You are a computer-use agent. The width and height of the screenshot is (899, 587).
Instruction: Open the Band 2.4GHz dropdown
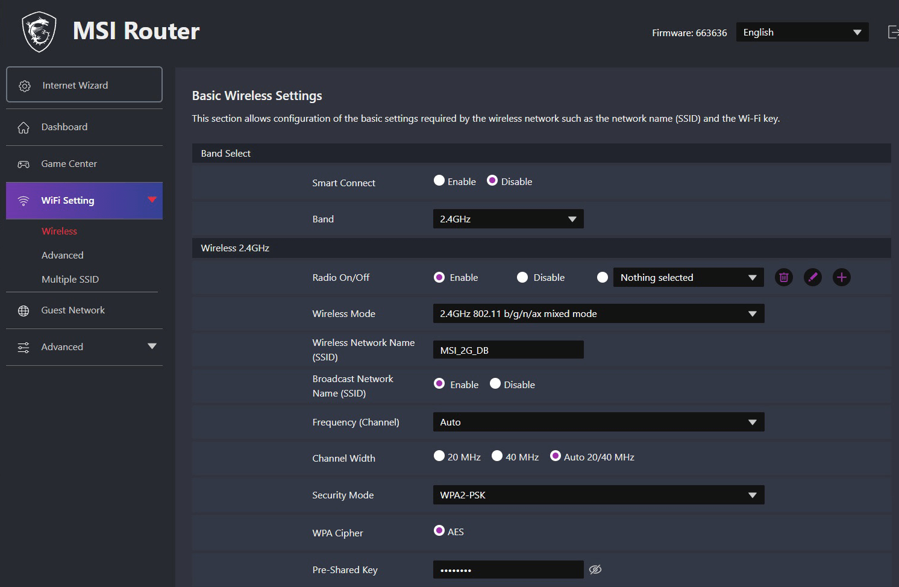coord(508,219)
